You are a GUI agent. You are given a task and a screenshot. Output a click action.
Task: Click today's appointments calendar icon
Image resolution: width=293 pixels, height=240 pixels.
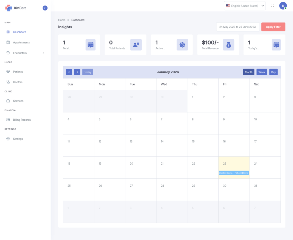pyautogui.click(x=276, y=45)
